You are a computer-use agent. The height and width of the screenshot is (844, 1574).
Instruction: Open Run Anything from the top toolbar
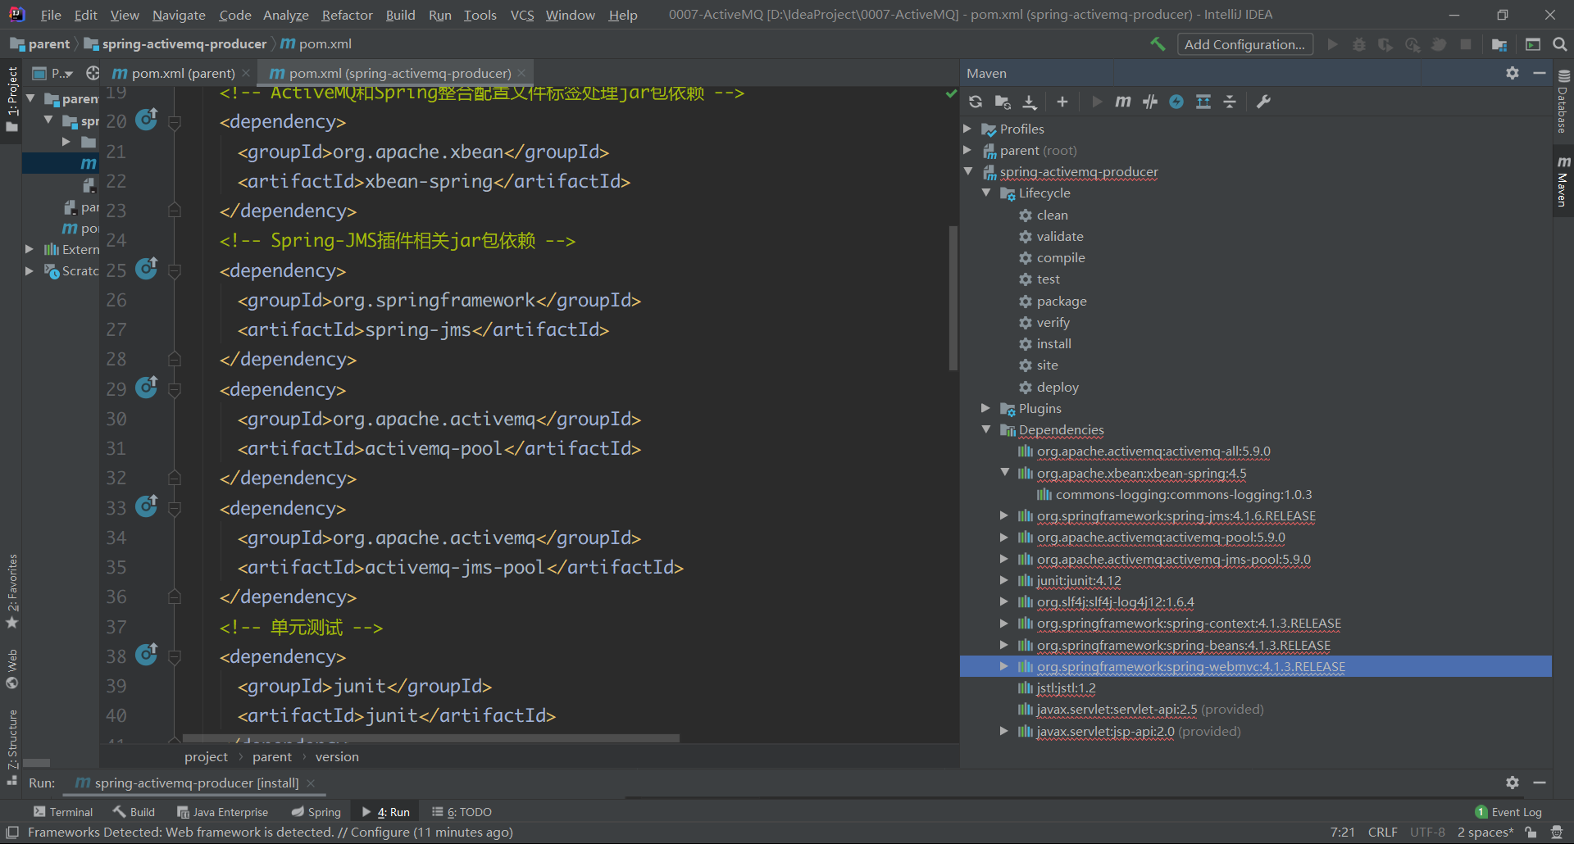point(1532,44)
